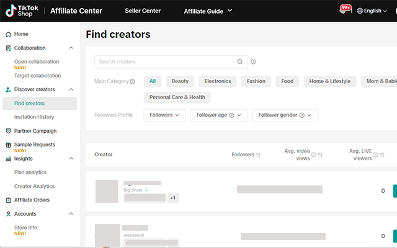Click the search magnifier icon
397x248 pixels.
[240, 62]
